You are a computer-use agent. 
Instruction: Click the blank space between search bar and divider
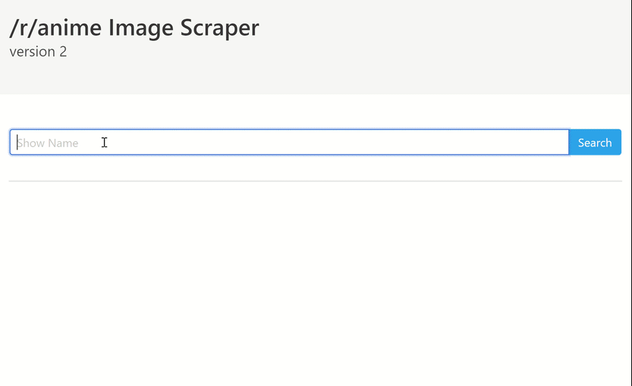click(x=315, y=168)
